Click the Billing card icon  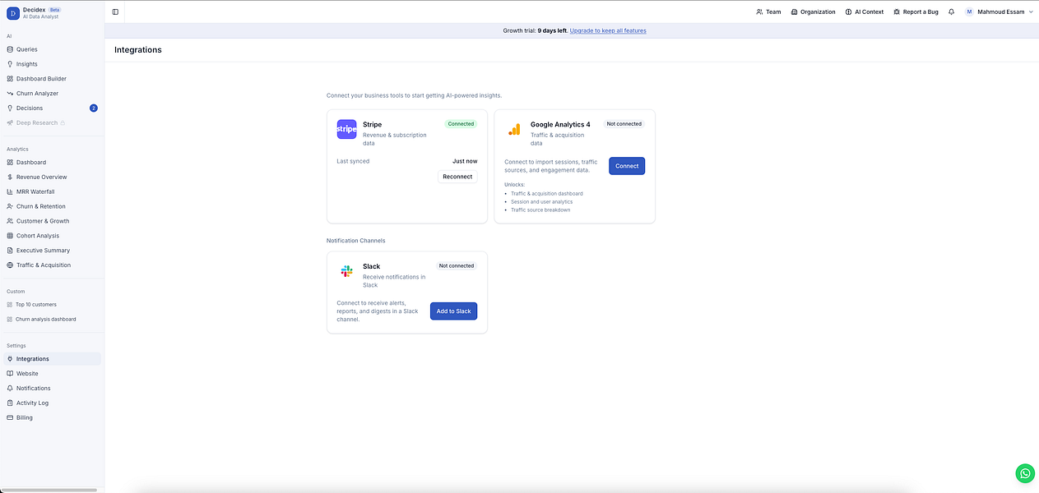click(x=10, y=417)
